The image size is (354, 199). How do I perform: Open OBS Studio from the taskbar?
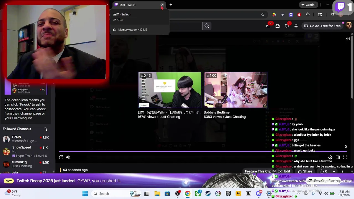tap(178, 193)
